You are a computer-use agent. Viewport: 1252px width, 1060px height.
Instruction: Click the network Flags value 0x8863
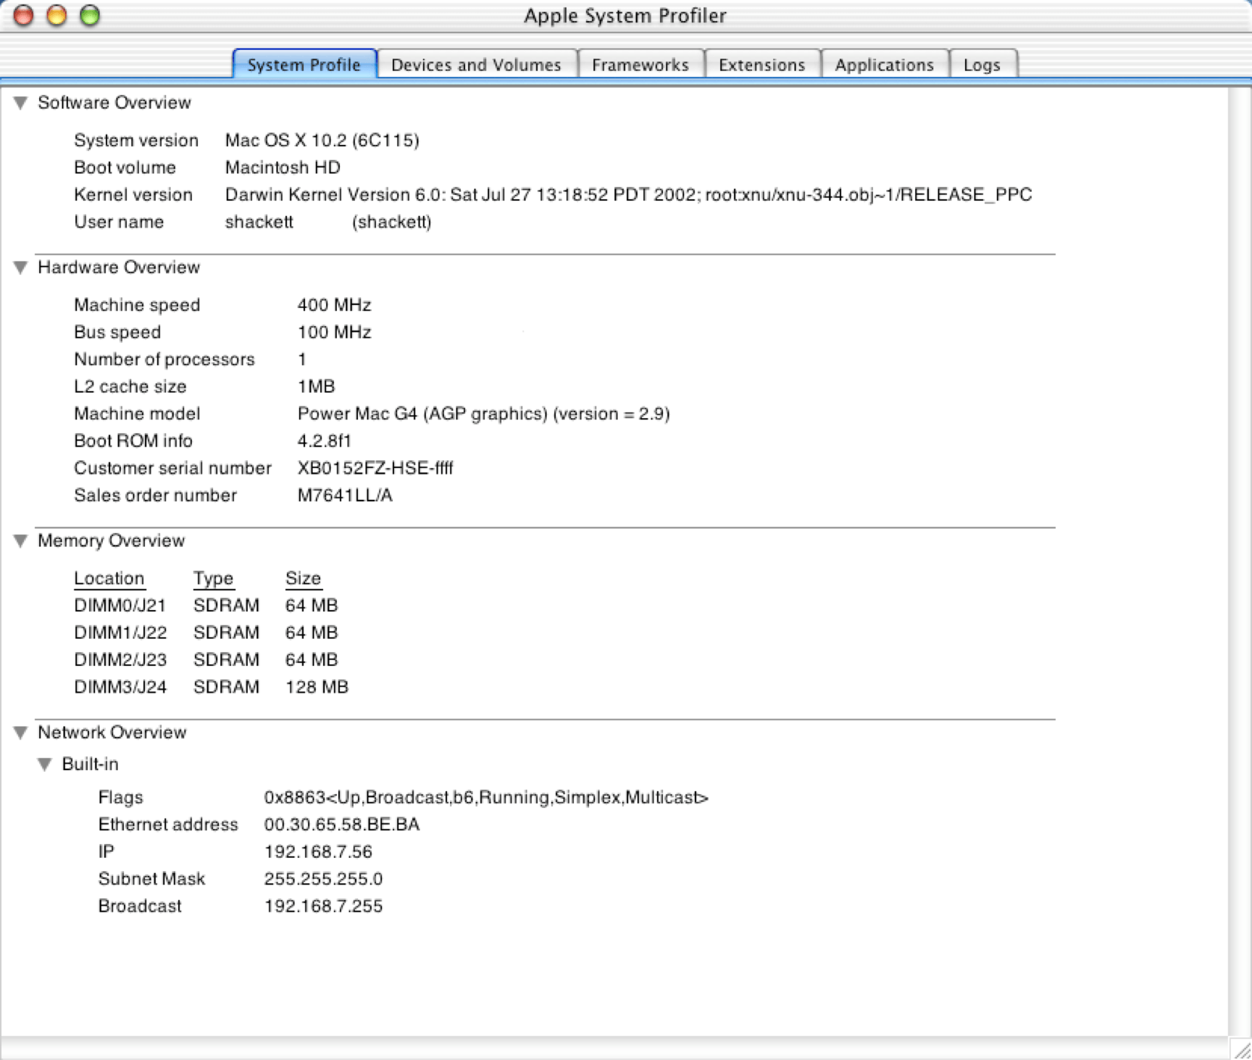[486, 797]
